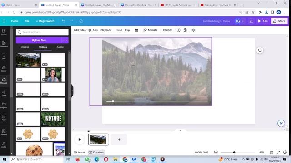This screenshot has height=163, width=291.
Task: Click the Animate button
Action: [151, 30]
